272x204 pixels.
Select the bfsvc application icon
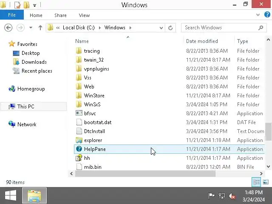click(79, 113)
